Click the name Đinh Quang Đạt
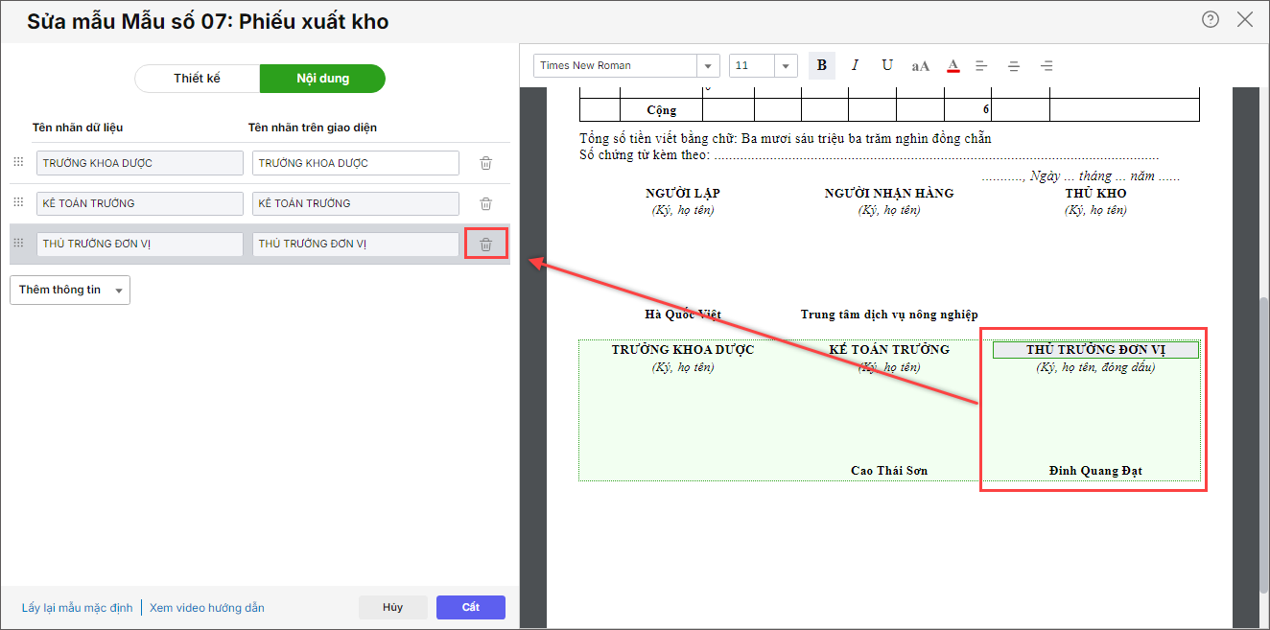The image size is (1270, 630). pos(1095,471)
